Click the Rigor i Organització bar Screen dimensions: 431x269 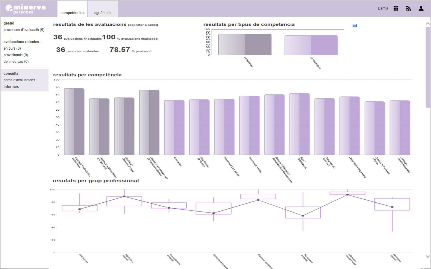(x=300, y=124)
